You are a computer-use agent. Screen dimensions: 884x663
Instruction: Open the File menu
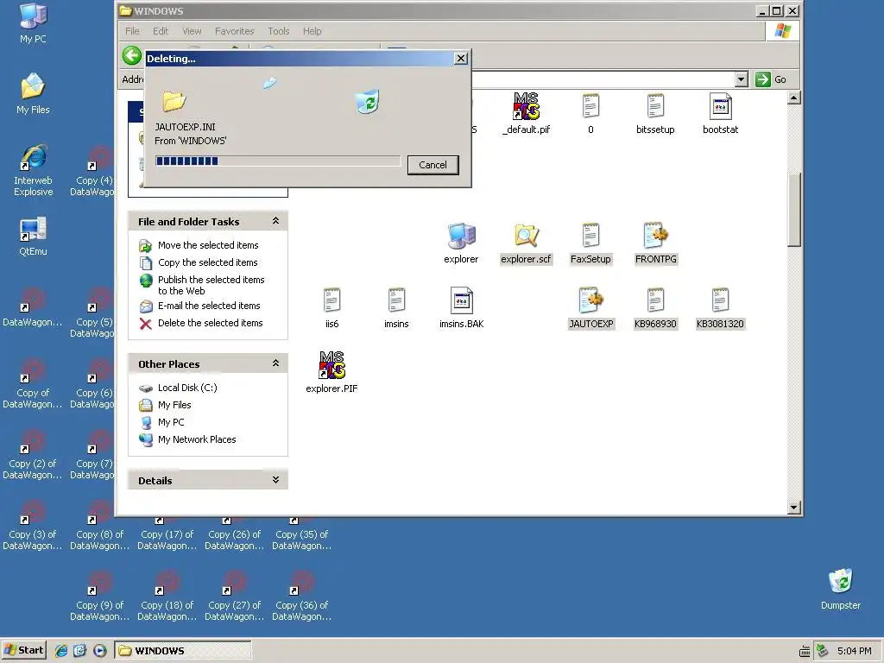[132, 31]
